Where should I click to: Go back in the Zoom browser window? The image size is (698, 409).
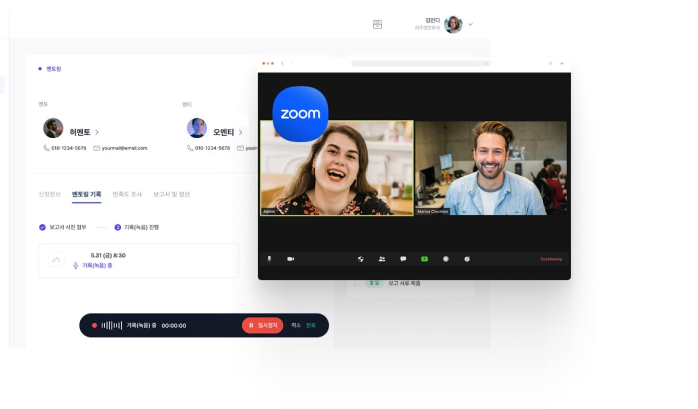pos(283,63)
